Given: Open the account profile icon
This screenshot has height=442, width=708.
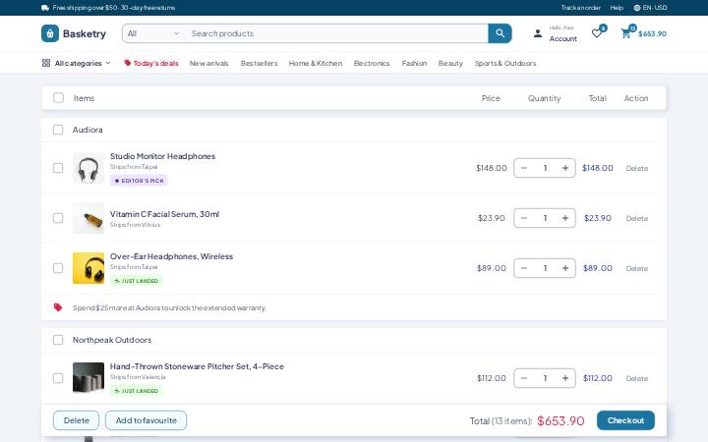Looking at the screenshot, I should point(537,33).
